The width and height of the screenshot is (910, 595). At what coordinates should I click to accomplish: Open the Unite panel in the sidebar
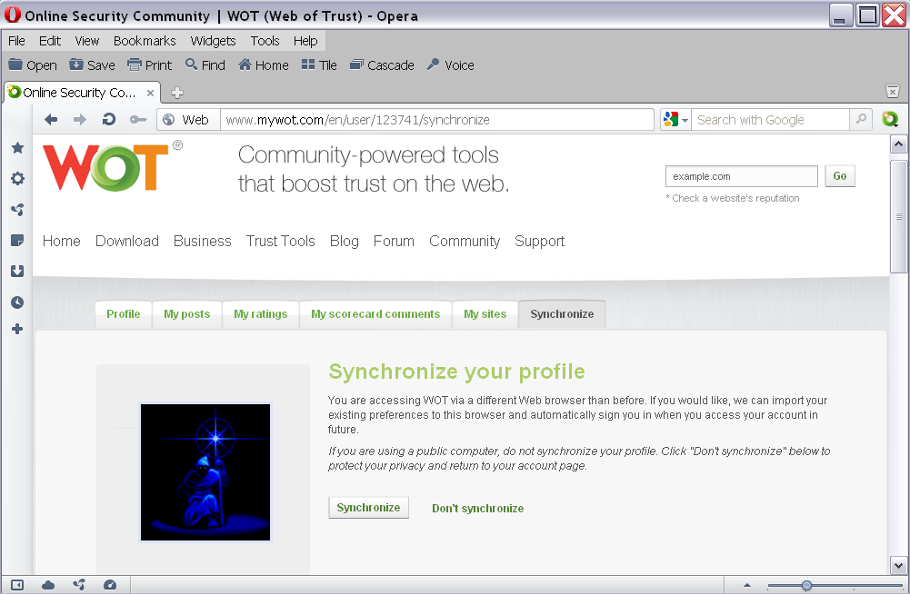(x=17, y=209)
